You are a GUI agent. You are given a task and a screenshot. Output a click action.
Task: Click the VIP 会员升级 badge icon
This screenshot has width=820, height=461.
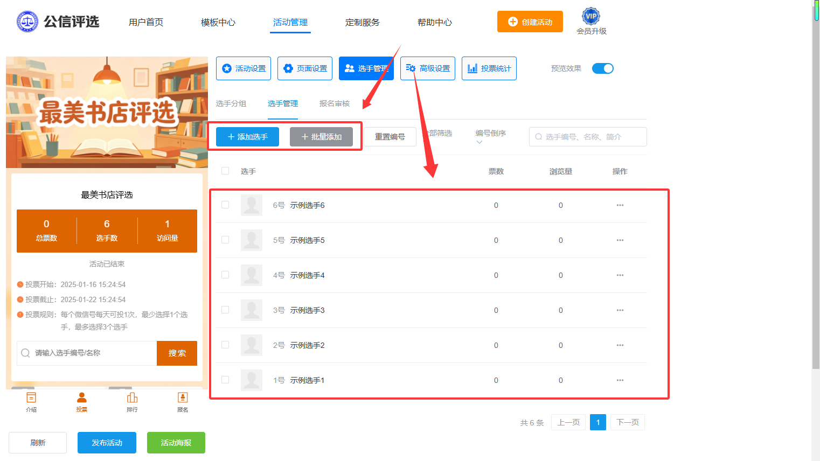(591, 16)
